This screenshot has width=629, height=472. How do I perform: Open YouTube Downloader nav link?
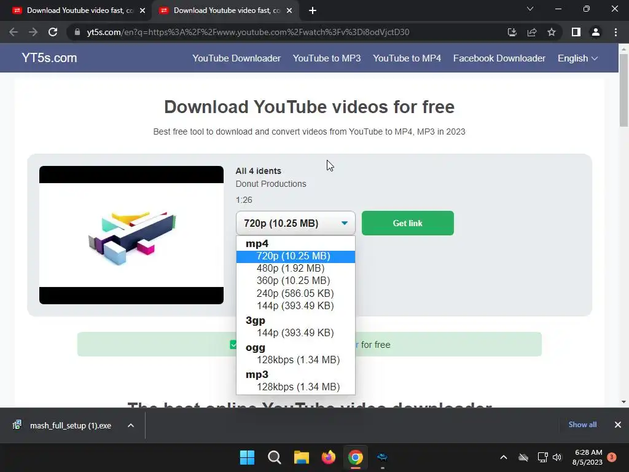[236, 58]
